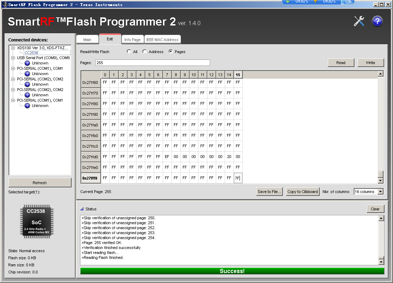Click the 20 cell in row 0x27ffd0
The image size is (393, 283).
[x=229, y=157]
